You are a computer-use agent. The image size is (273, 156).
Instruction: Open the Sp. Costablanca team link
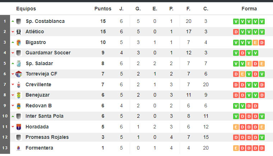click(x=45, y=21)
